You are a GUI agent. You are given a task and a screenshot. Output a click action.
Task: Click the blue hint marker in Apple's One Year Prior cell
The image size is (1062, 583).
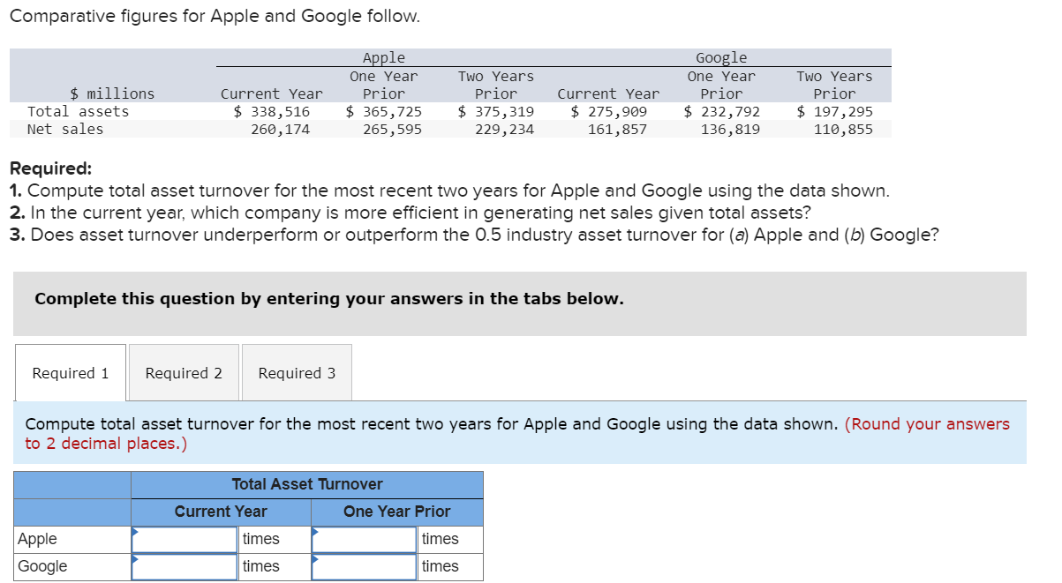tap(313, 531)
